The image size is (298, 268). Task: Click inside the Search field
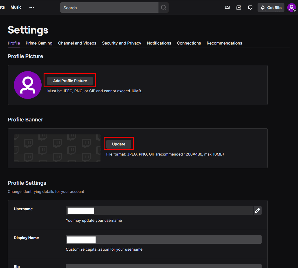[109, 8]
